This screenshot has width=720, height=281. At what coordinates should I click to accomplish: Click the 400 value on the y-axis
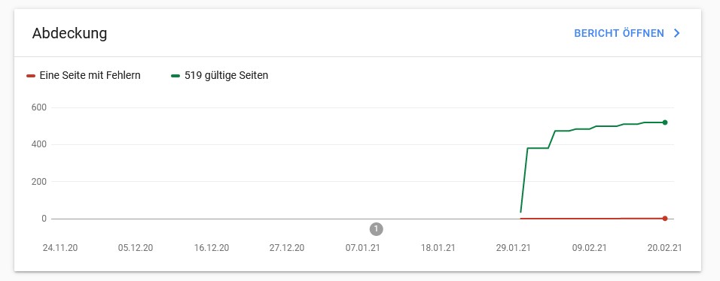pos(40,144)
